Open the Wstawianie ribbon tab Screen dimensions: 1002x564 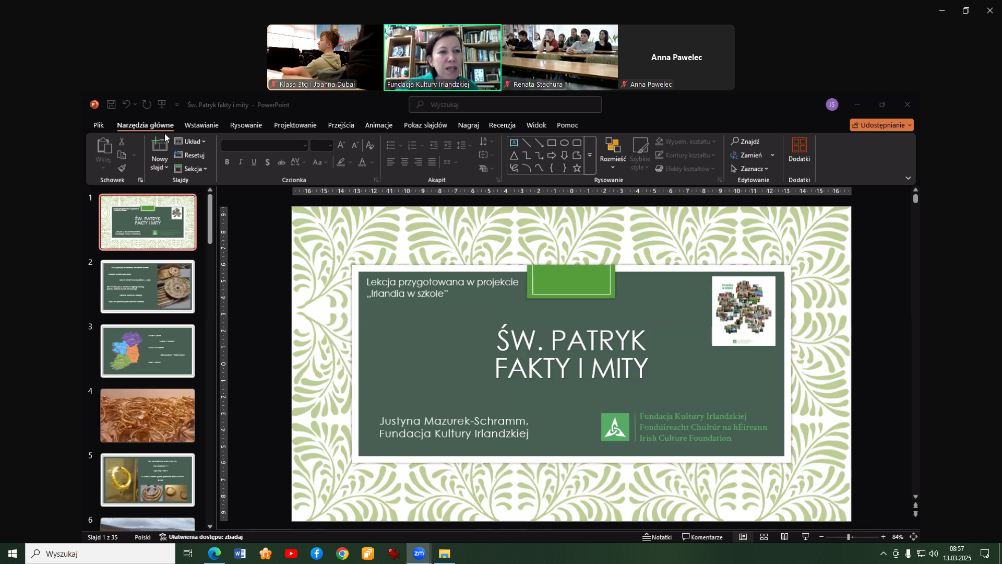[201, 125]
